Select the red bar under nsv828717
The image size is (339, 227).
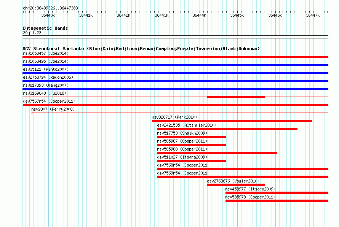[232, 121]
